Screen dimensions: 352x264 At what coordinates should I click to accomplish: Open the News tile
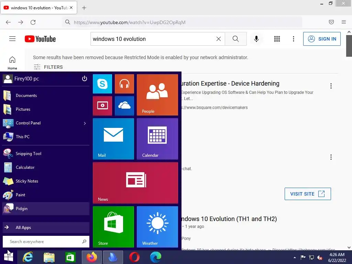[135, 183]
